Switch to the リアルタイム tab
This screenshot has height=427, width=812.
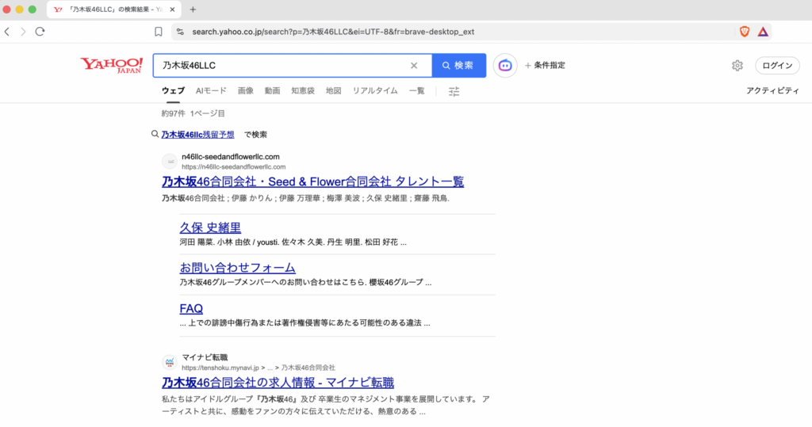click(375, 91)
